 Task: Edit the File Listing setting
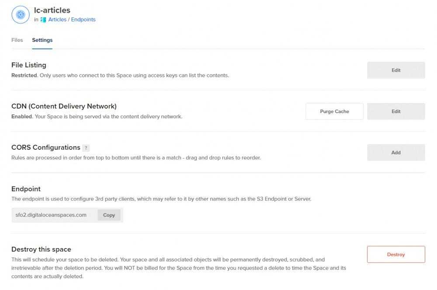(395, 70)
